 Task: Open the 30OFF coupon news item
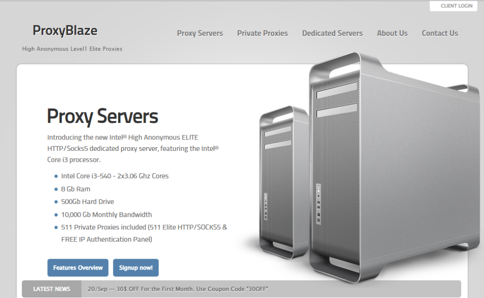coord(178,289)
